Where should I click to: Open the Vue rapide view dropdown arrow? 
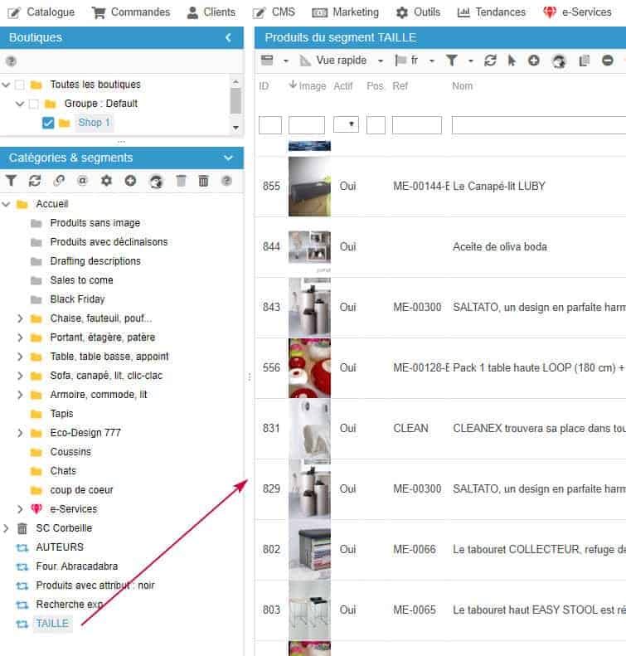[381, 61]
